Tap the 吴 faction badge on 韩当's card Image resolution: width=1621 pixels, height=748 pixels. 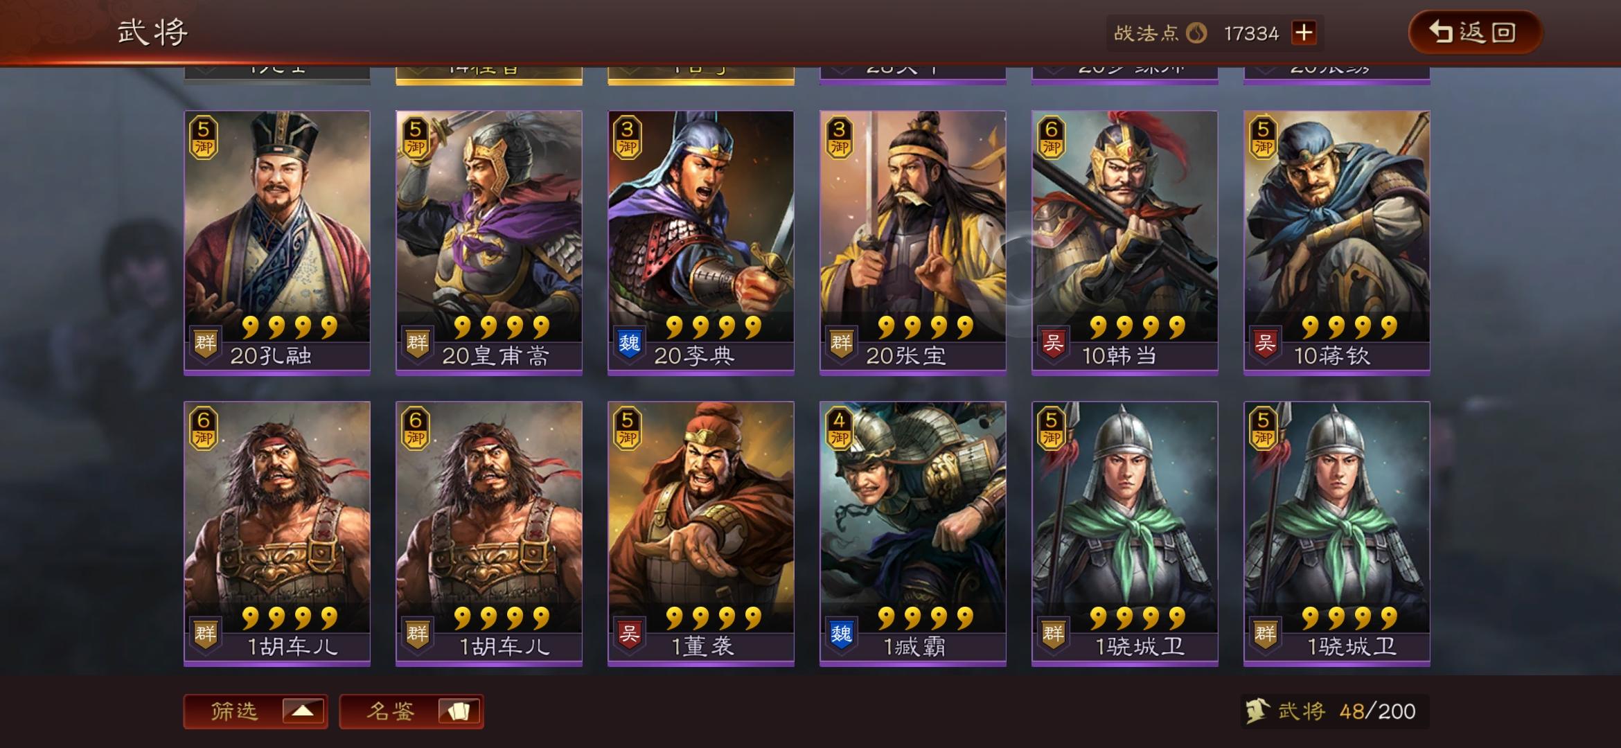pyautogui.click(x=1053, y=343)
